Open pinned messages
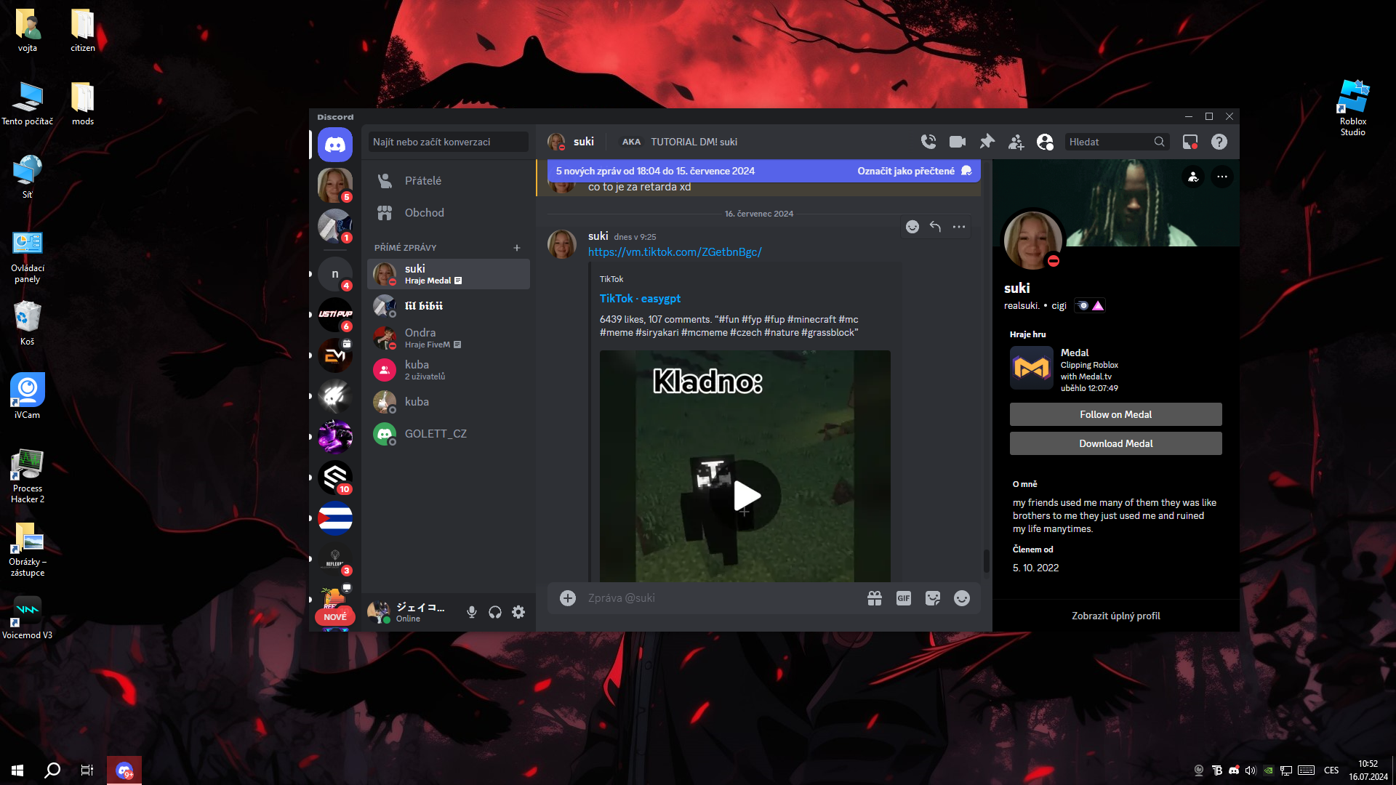Viewport: 1396px width, 785px height. pyautogui.click(x=987, y=142)
